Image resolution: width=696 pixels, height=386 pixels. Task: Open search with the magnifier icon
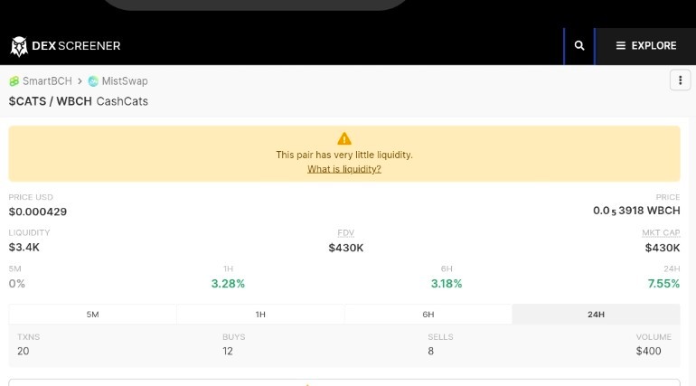pyautogui.click(x=579, y=46)
